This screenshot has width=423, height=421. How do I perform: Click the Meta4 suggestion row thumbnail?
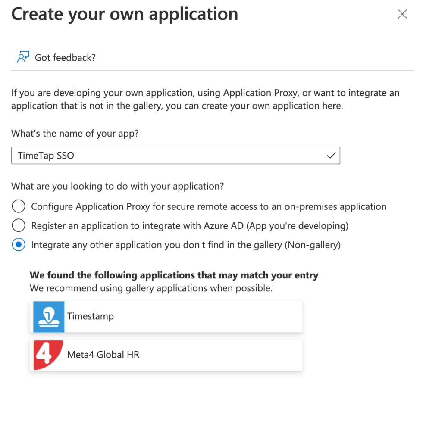pyautogui.click(x=47, y=355)
